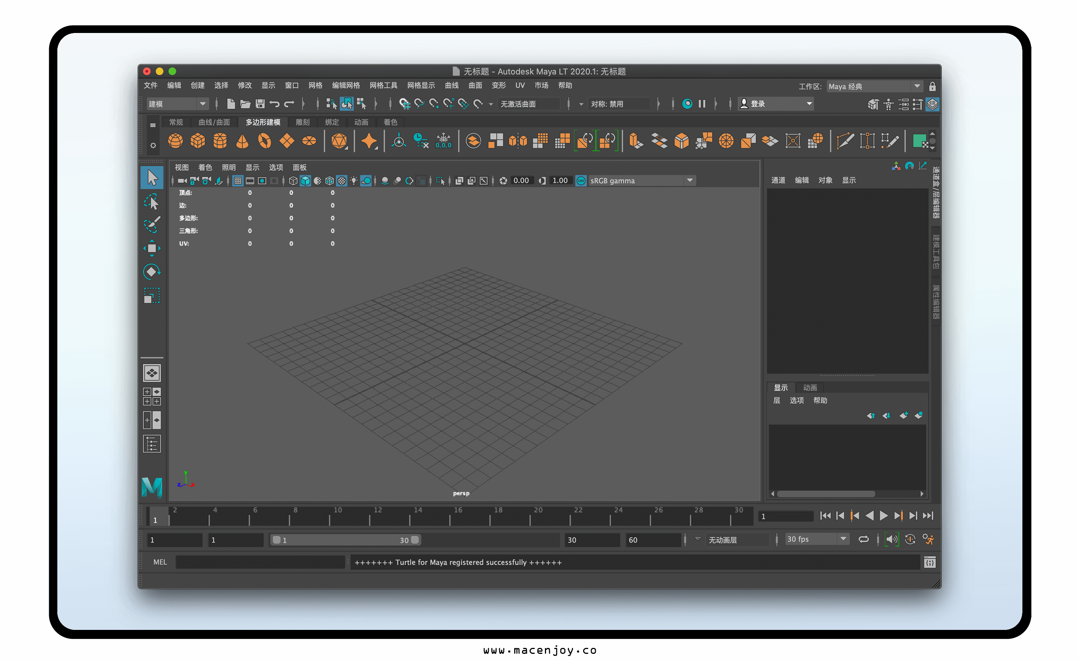Viewport: 1079px width, 661px height.
Task: Click the 通道 channel box menu
Action: pyautogui.click(x=778, y=180)
